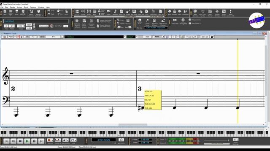Open the File menu
Viewport: 270px width, 151px height.
pyautogui.click(x=2, y=8)
